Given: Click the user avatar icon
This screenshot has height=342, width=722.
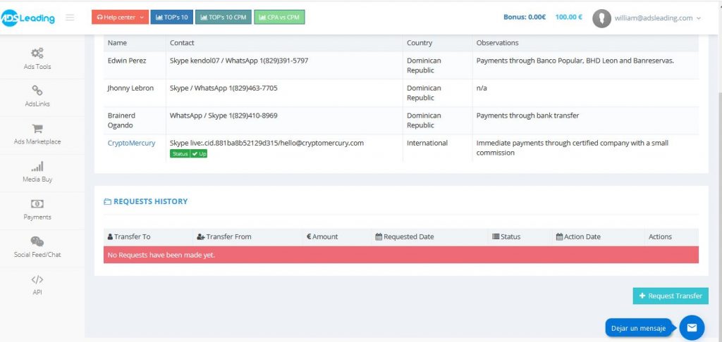Looking at the screenshot, I should [601, 18].
